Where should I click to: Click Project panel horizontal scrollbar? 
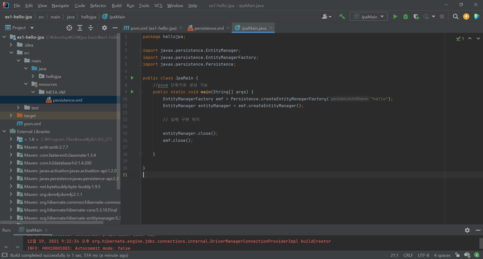click(x=52, y=223)
